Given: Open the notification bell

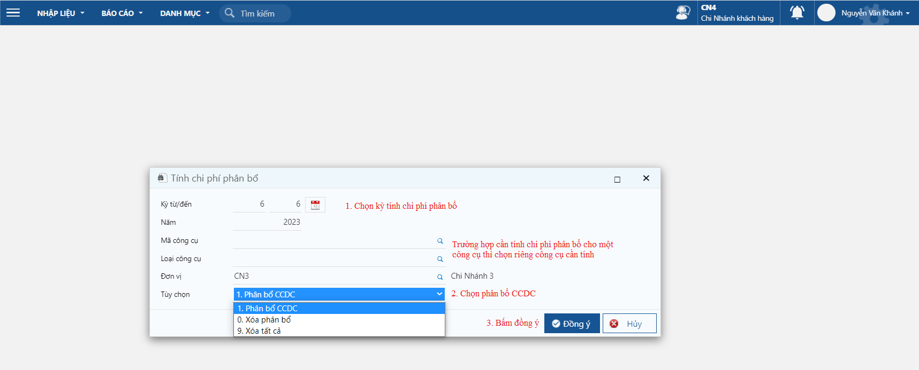Looking at the screenshot, I should coord(797,12).
